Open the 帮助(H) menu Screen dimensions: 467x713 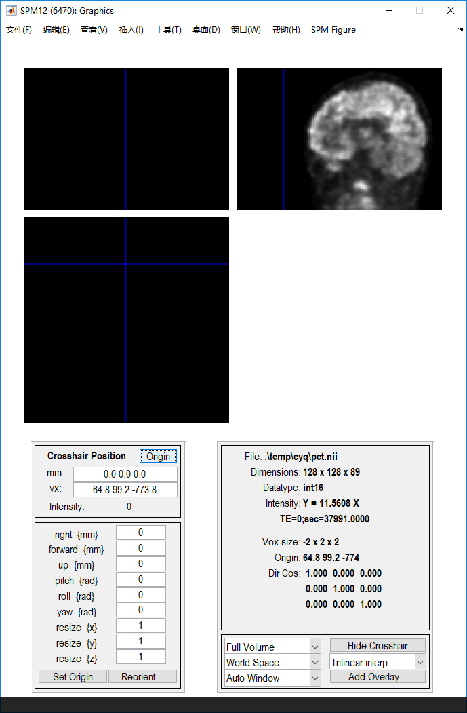point(286,30)
